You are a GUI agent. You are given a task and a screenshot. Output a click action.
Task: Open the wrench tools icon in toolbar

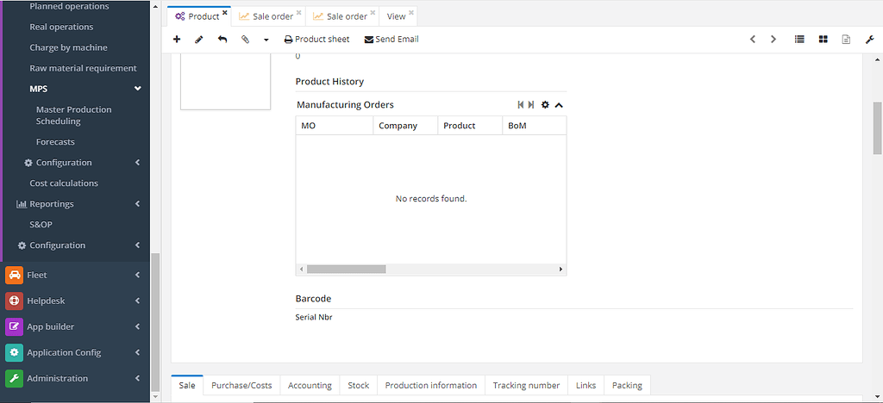pyautogui.click(x=869, y=40)
